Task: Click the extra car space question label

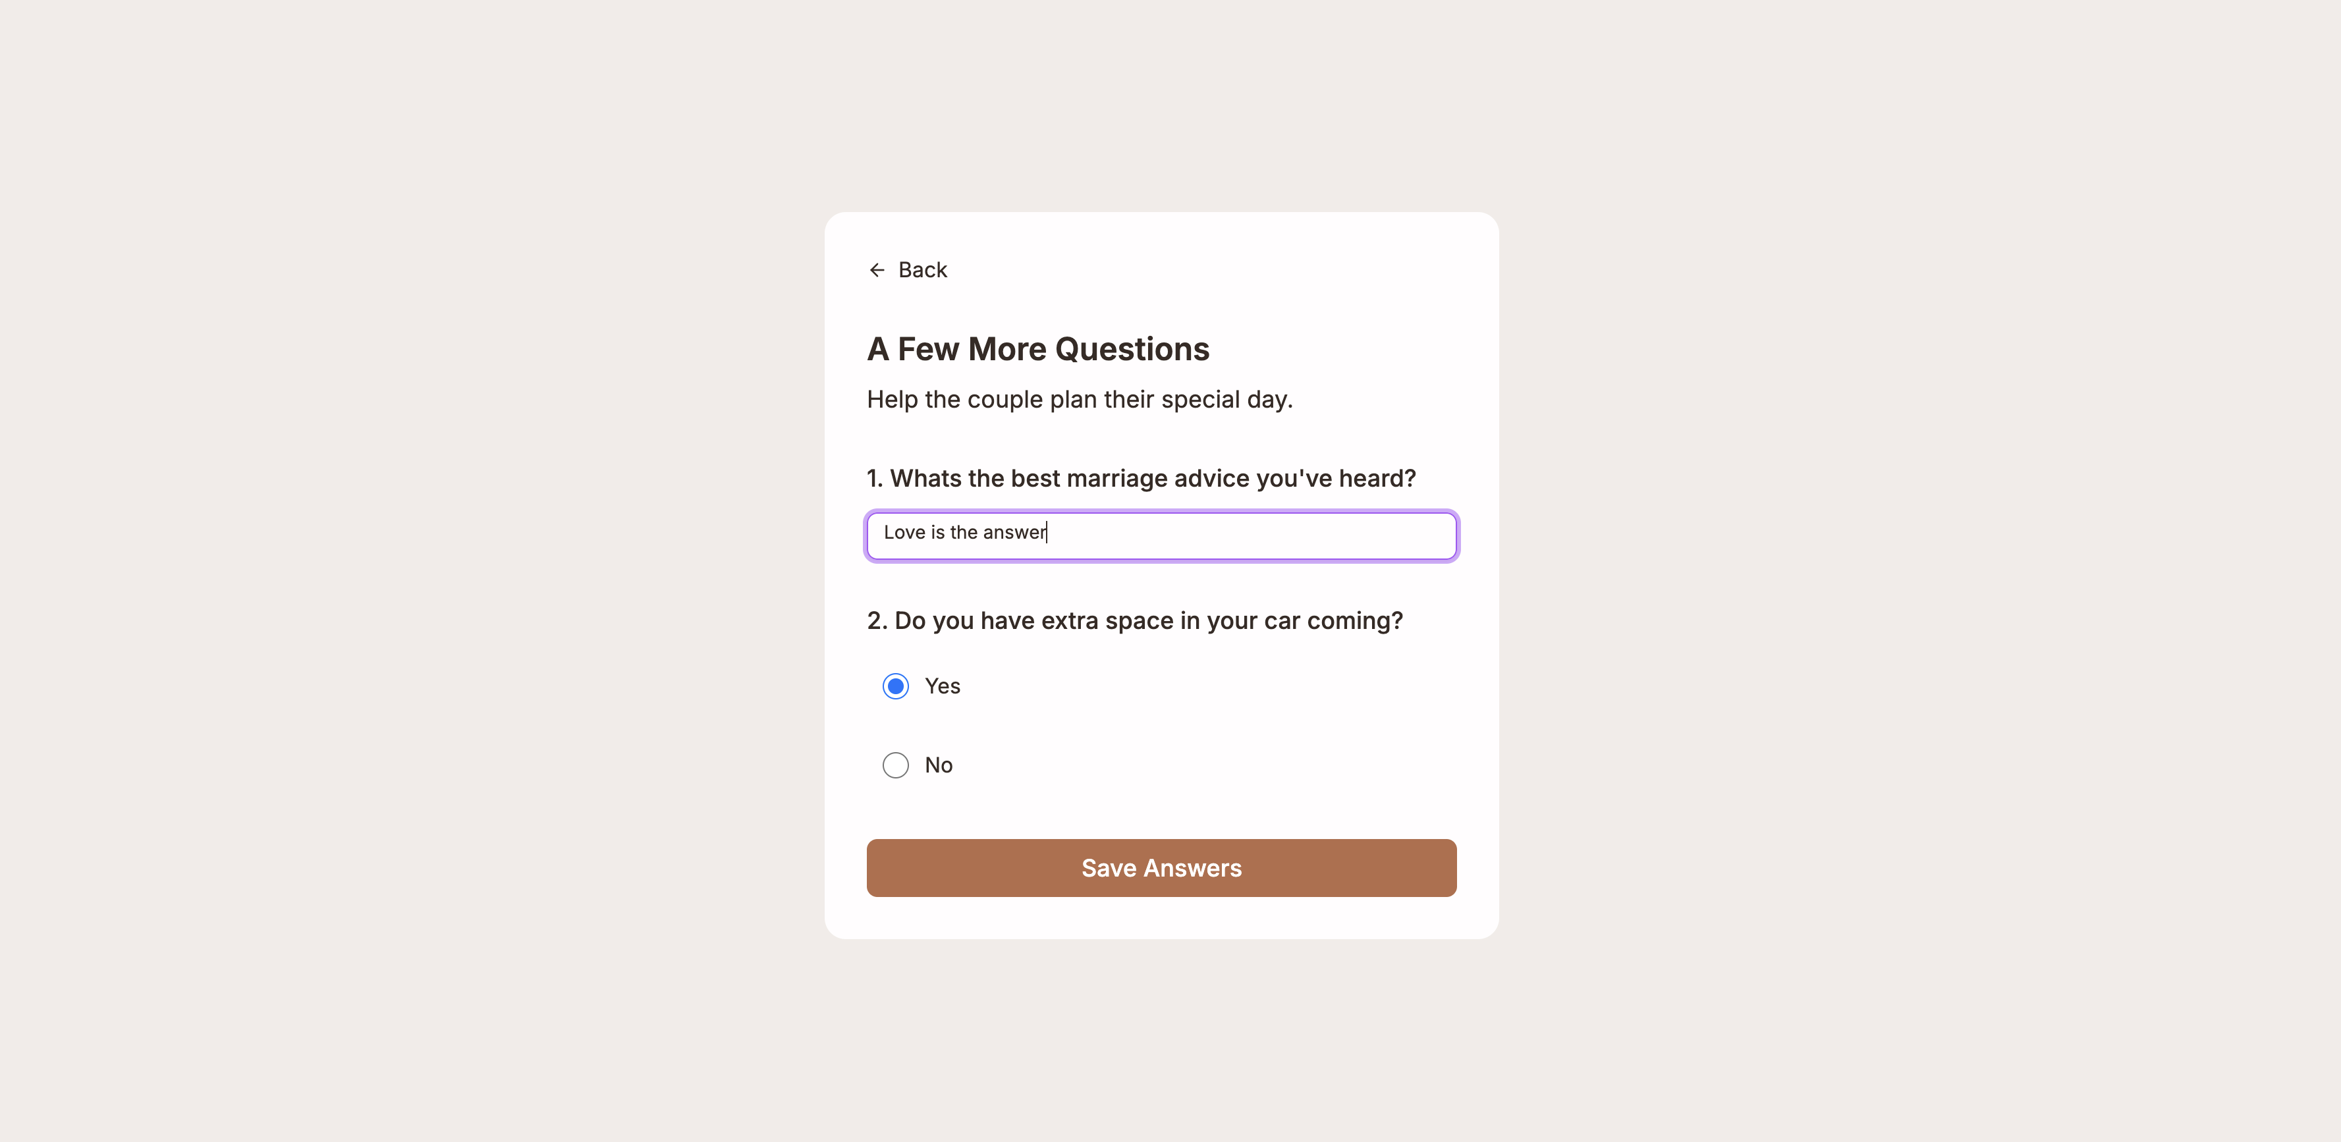Action: point(1134,620)
